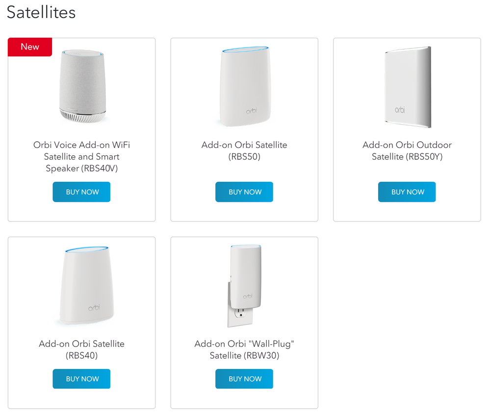Click the Add-on Orbi "Wall-Plug" Satellite title
This screenshot has height=418, width=490.
(244, 349)
